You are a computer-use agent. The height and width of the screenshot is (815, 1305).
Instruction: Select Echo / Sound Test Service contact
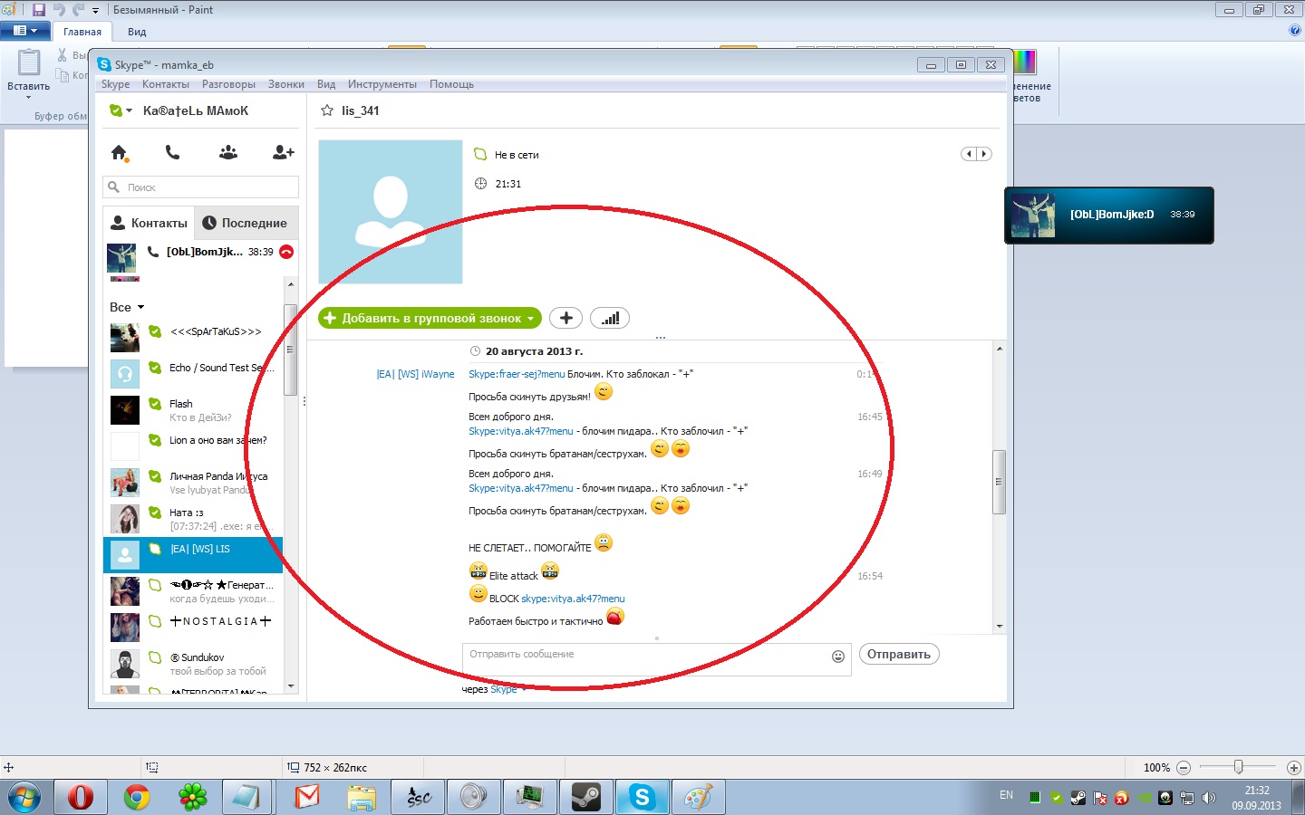(193, 373)
